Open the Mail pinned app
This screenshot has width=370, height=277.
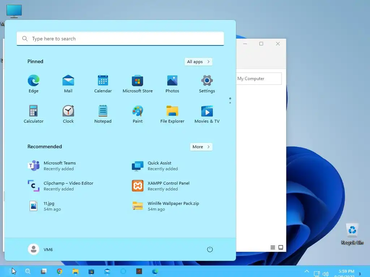point(68,84)
